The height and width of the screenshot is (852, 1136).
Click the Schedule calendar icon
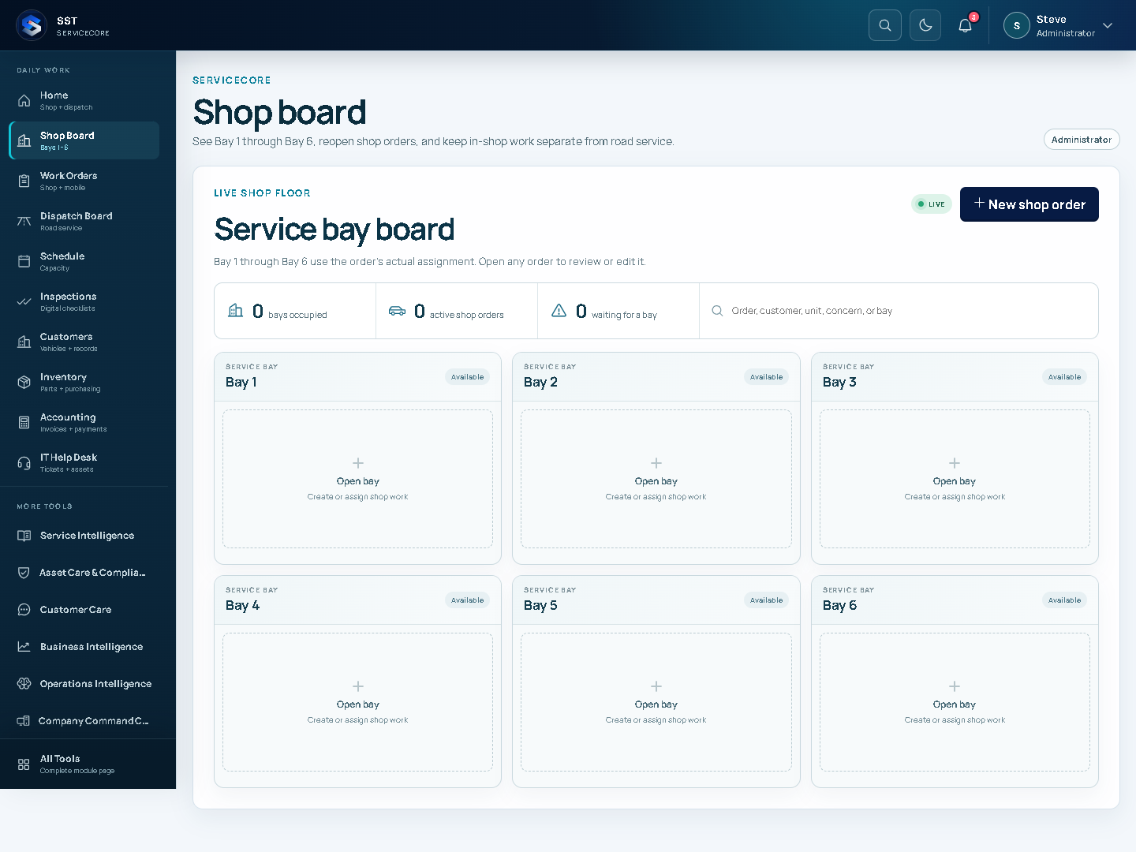(24, 261)
